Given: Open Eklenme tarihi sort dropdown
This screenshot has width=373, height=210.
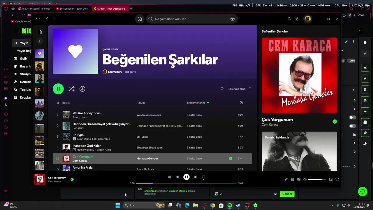Looking at the screenshot, I should coord(240,89).
